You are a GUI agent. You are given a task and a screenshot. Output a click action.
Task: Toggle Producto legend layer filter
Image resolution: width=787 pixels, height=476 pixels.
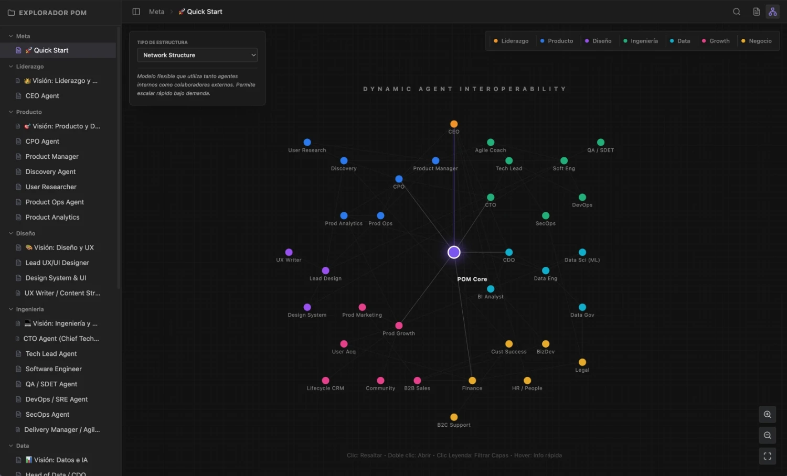(557, 41)
